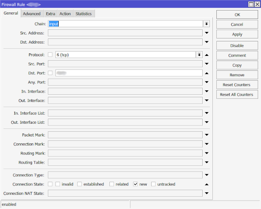Collapse the Dst. Port field
This screenshot has height=209, width=261.
[207, 73]
